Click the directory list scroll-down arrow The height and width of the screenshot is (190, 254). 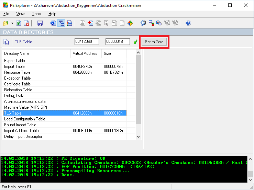point(138,137)
